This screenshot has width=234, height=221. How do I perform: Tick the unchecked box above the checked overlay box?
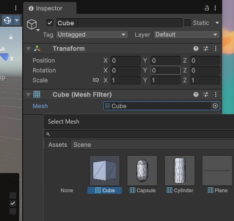pyautogui.click(x=13, y=195)
